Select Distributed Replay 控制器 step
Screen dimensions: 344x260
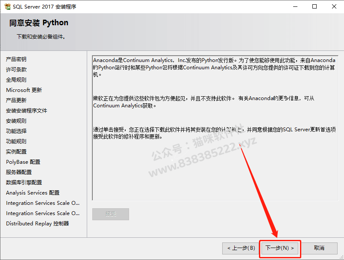click(x=38, y=224)
